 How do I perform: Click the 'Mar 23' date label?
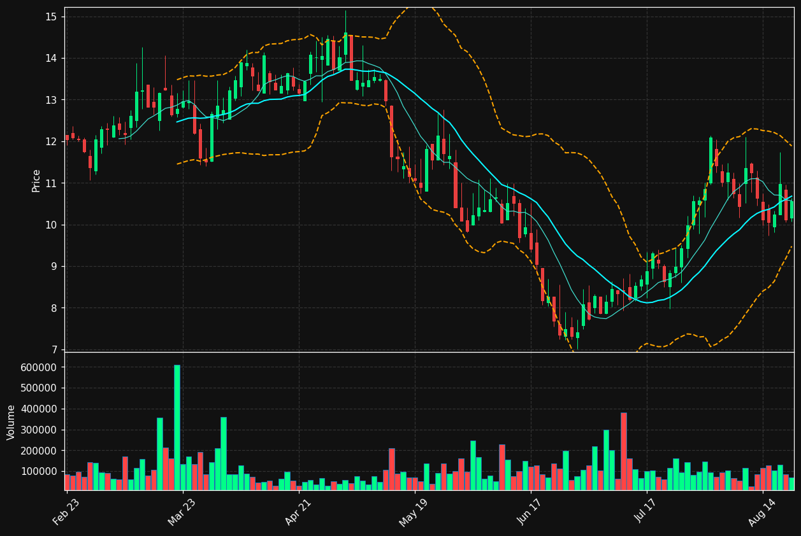(182, 512)
